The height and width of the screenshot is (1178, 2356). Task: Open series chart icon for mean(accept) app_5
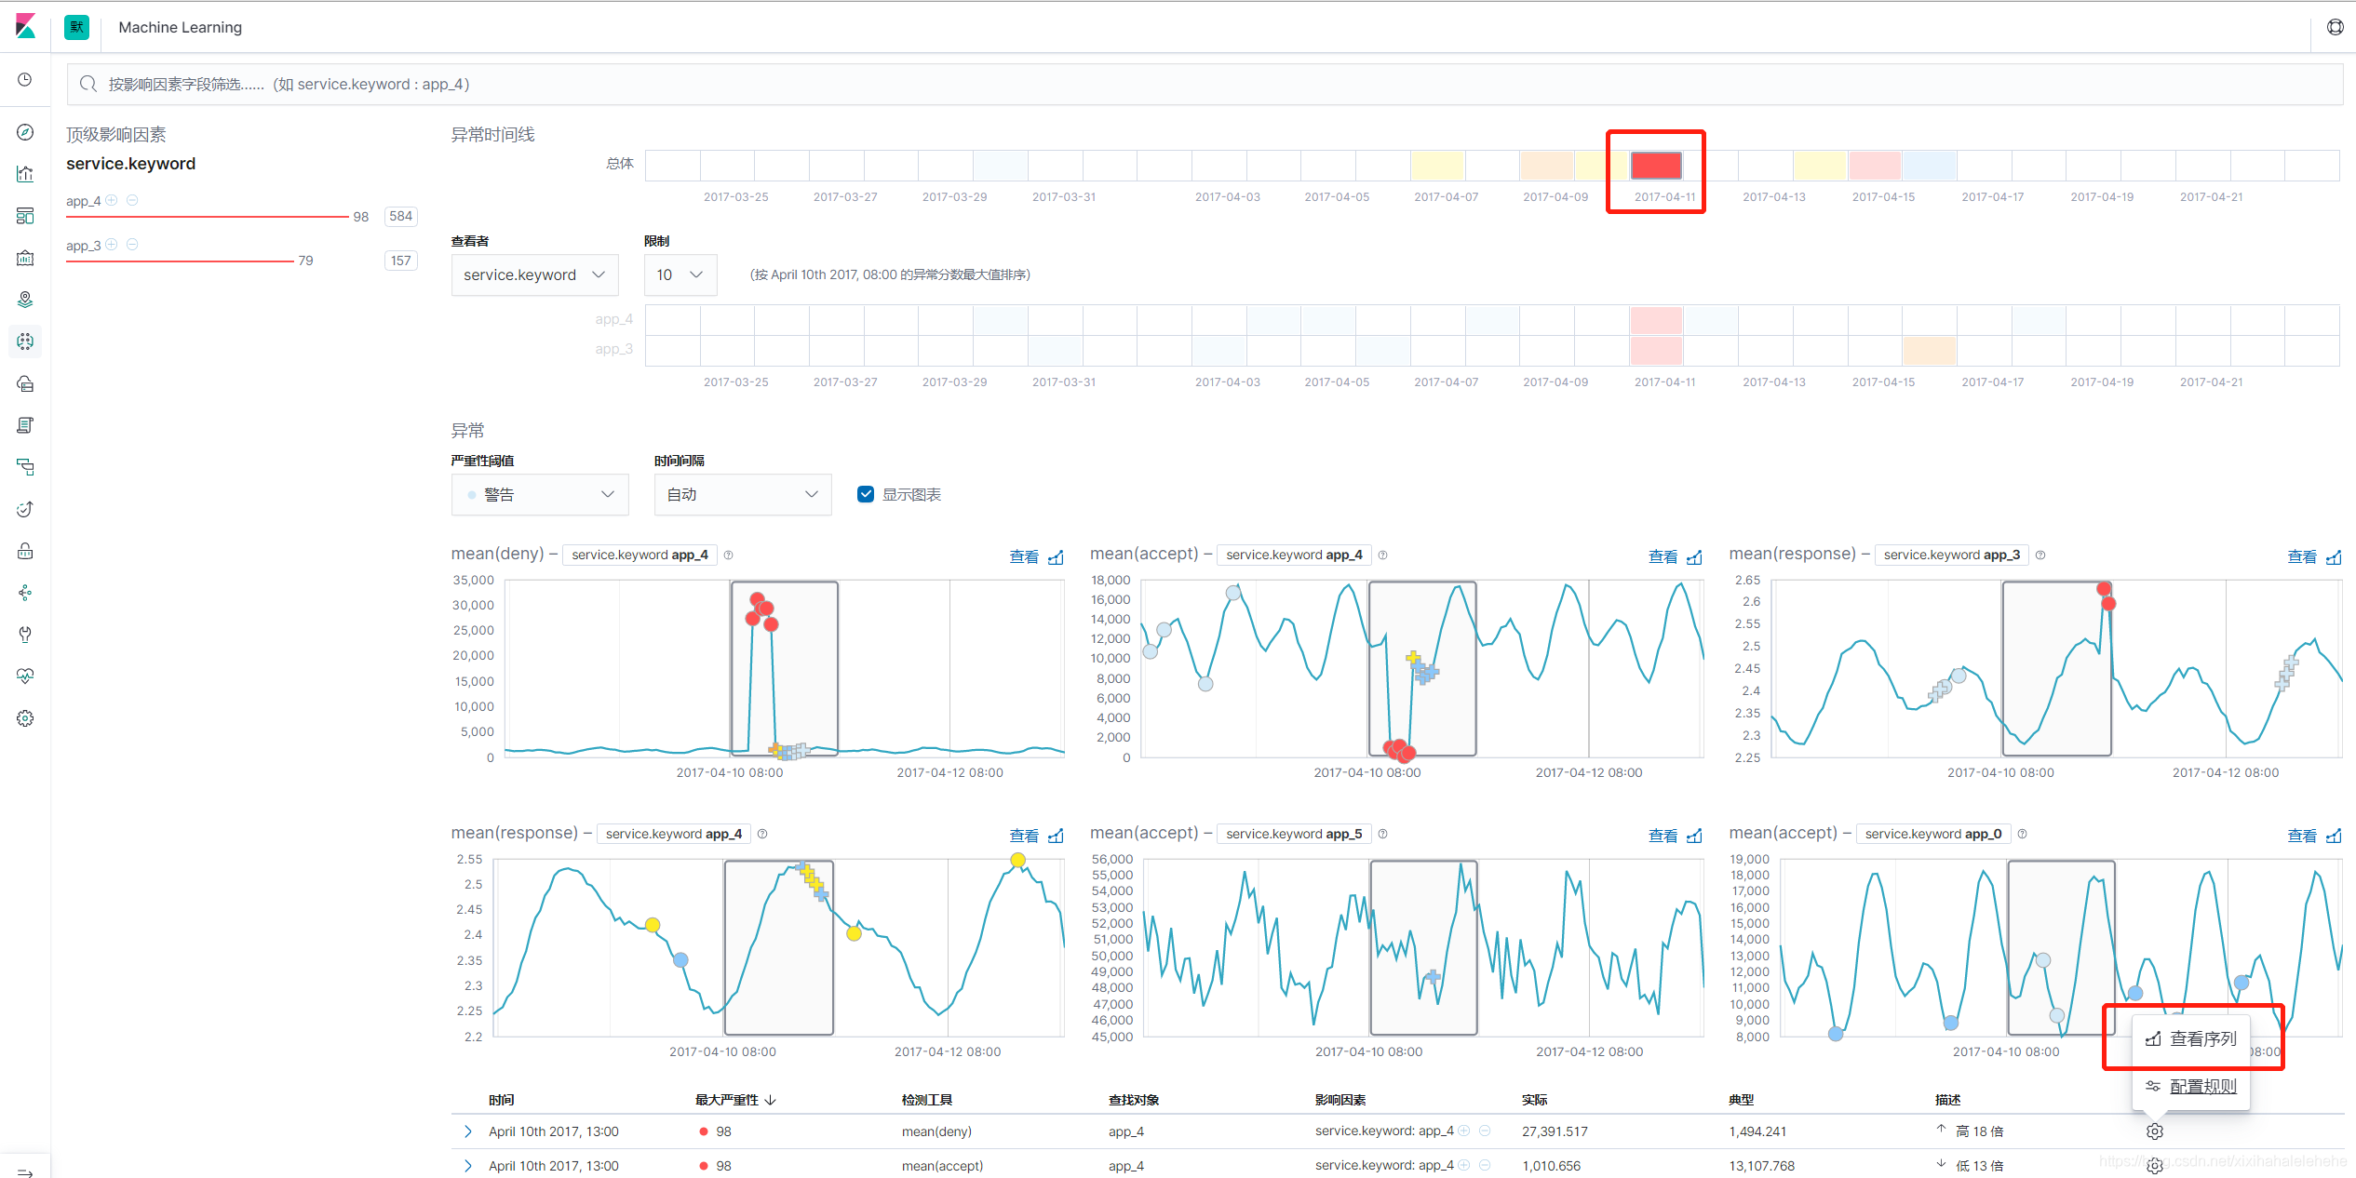1694,836
